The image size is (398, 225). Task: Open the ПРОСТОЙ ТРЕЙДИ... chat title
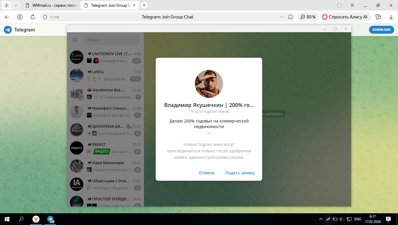(111, 199)
